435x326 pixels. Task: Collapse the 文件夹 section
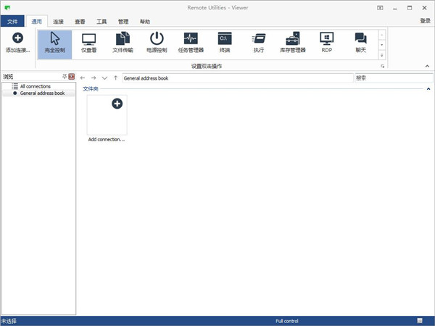[428, 88]
